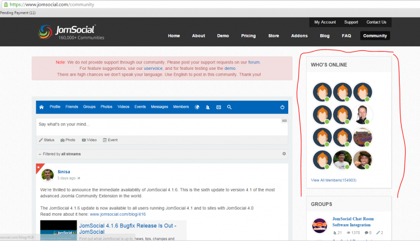Open Messages in community toolbar
Image resolution: width=420 pixels, height=241 pixels.
160,107
